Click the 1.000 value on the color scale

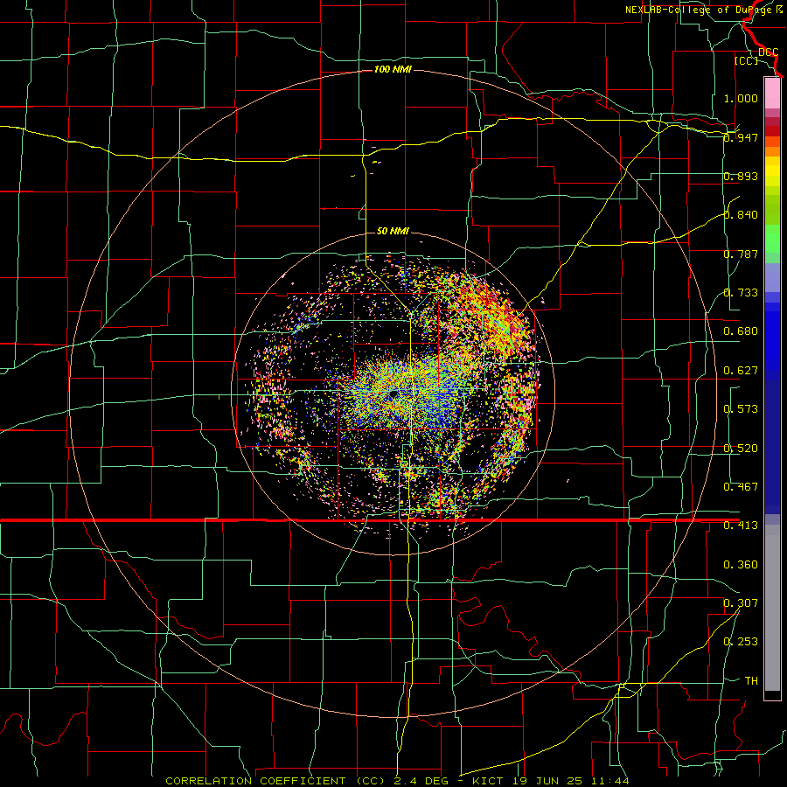tap(741, 98)
